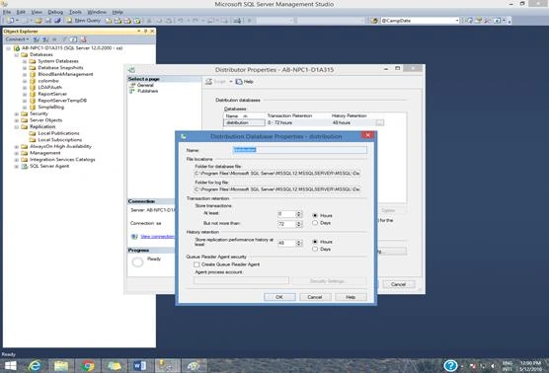
Task: Select the colombo database
Action: [x=48, y=81]
